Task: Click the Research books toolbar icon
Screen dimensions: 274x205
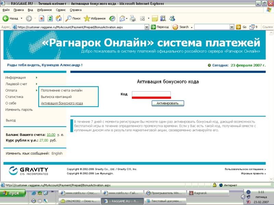Action: pos(163,18)
